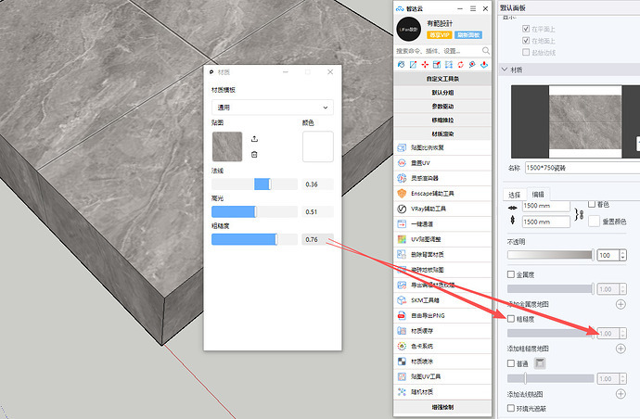The width and height of the screenshot is (640, 419).
Task: Check the 环境光遮蔽 option
Action: [511, 408]
